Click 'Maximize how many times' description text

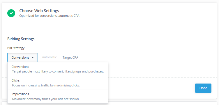(46, 99)
